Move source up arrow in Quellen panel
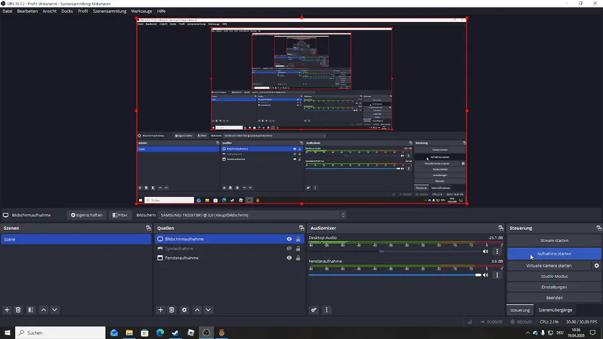The width and height of the screenshot is (603, 339). [x=197, y=310]
